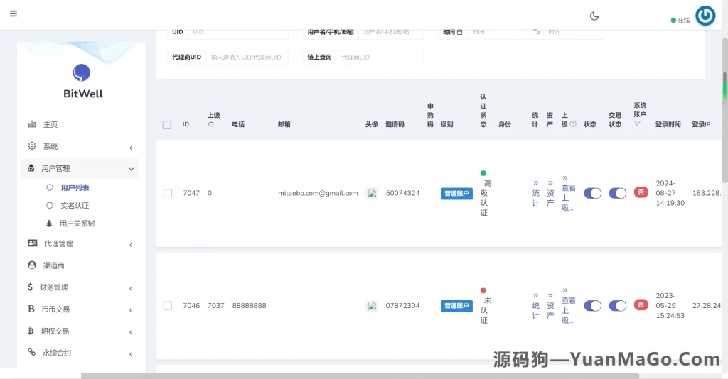728x379 pixels.
Task: Click the vertical page scrollbar
Action: click(724, 111)
